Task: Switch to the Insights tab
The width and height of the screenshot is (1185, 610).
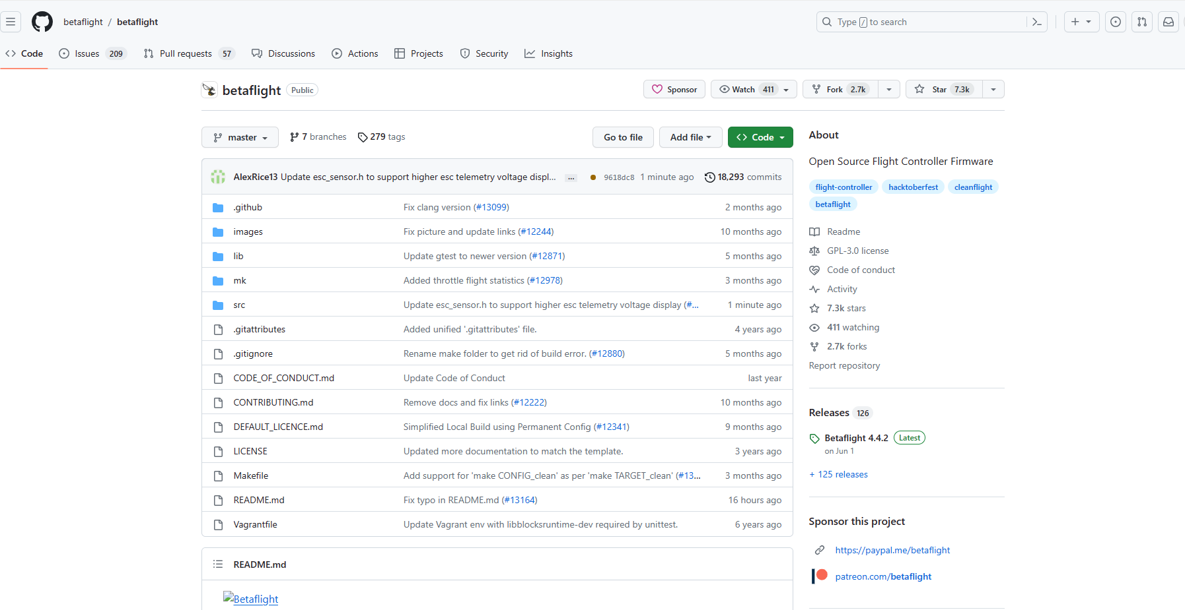Action: point(548,53)
